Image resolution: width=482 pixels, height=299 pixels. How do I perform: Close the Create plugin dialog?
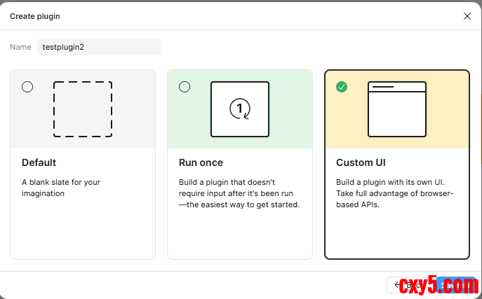[x=467, y=16]
